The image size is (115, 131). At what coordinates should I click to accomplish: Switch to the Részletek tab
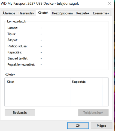[x=83, y=13]
